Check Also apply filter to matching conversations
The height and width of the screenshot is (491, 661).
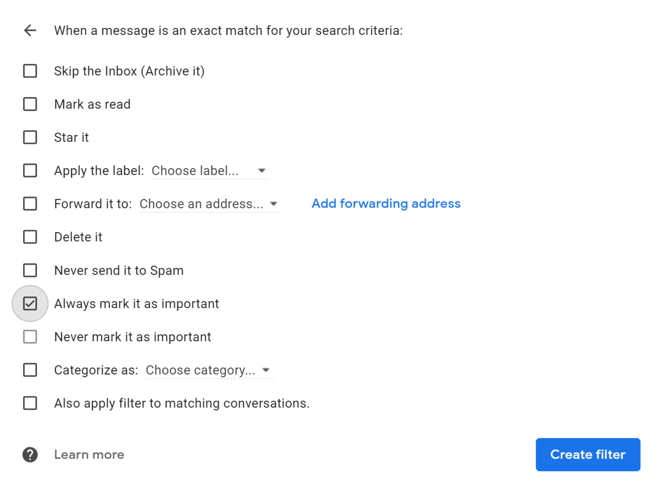point(30,404)
